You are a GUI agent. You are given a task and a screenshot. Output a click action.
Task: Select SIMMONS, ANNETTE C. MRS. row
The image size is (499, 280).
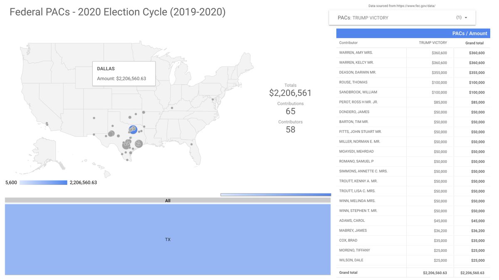413,172
